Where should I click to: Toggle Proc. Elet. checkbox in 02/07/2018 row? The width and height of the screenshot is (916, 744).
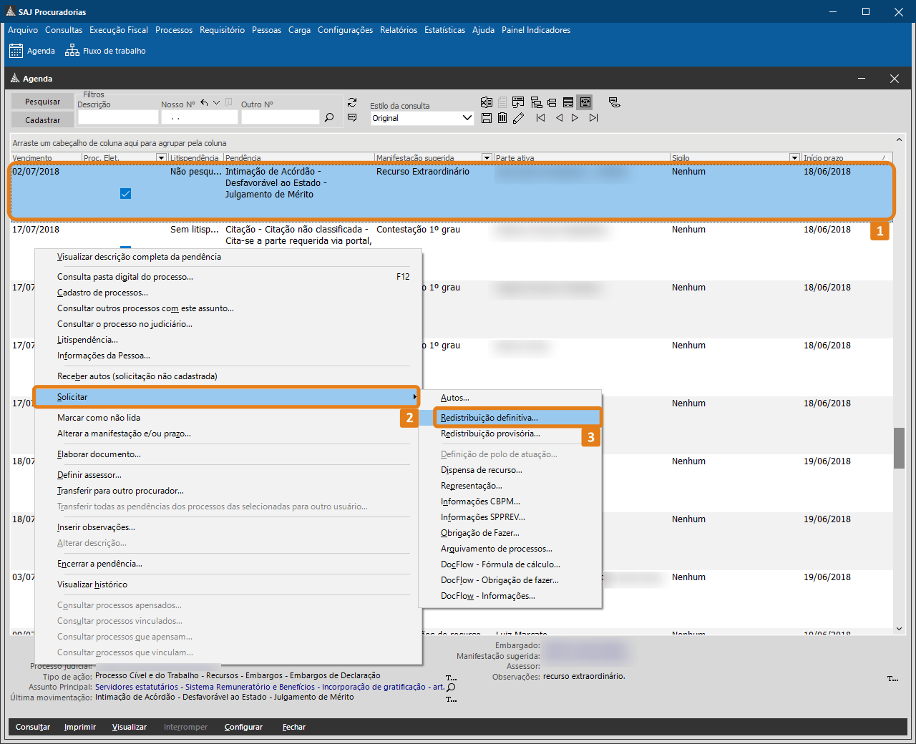pos(126,193)
